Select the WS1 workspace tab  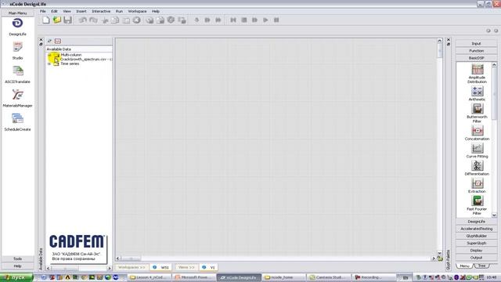161,267
